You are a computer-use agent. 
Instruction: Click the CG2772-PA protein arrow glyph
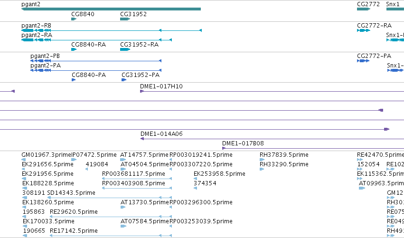point(363,61)
